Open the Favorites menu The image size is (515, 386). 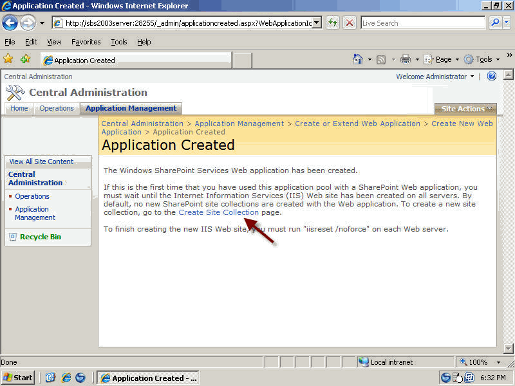[86, 42]
